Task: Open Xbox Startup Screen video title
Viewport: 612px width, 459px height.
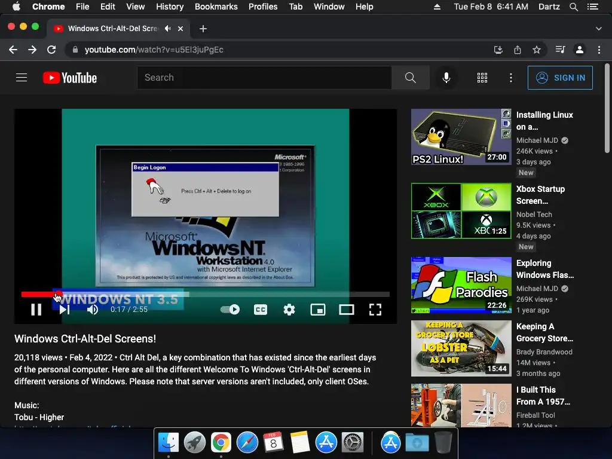Action: [540, 195]
